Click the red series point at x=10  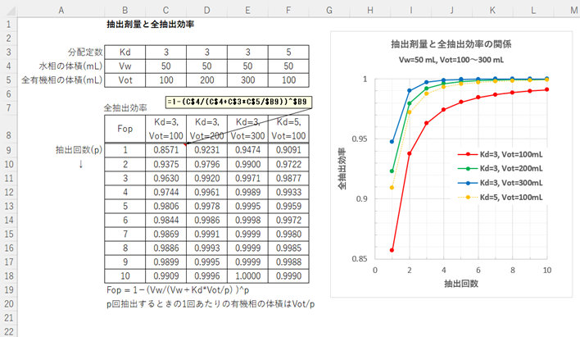(547, 89)
